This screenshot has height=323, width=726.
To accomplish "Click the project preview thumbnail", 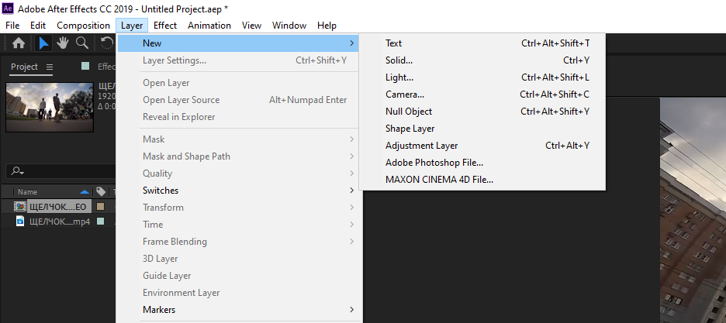I will [x=50, y=107].
